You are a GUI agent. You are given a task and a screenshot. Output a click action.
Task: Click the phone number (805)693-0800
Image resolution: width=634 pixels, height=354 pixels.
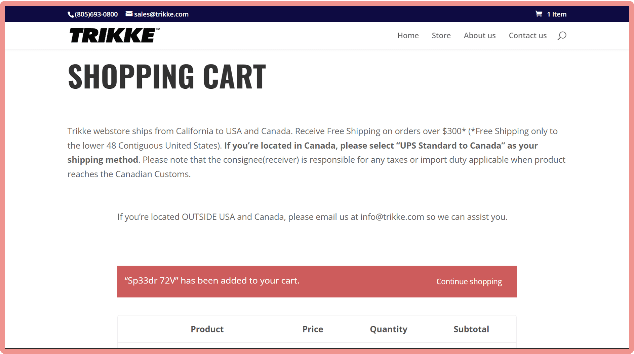[96, 14]
